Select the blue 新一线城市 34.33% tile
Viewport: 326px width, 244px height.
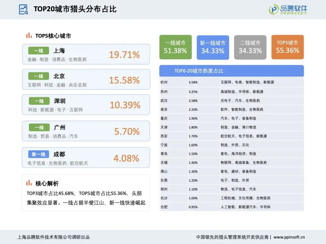coord(213,47)
